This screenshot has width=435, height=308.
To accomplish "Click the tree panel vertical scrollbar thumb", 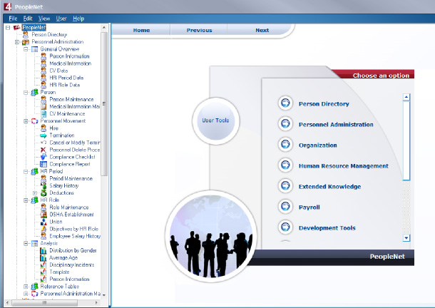I will tap(104, 104).
